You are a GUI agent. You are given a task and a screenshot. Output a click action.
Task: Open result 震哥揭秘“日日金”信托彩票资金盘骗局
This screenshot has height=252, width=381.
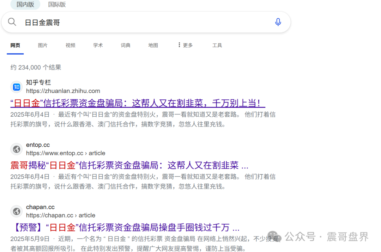click(129, 165)
